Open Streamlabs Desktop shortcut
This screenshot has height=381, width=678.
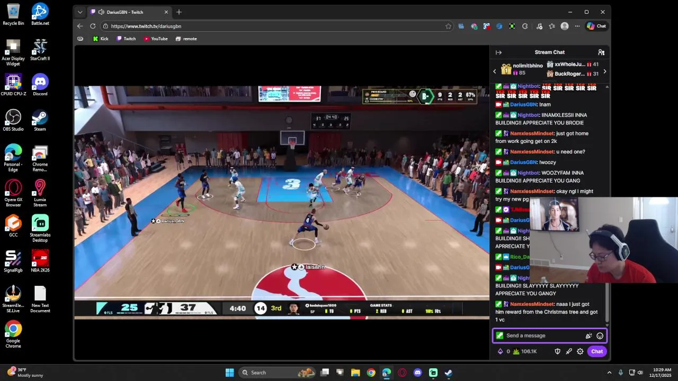click(x=40, y=229)
